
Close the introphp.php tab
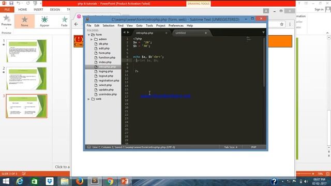(167, 33)
